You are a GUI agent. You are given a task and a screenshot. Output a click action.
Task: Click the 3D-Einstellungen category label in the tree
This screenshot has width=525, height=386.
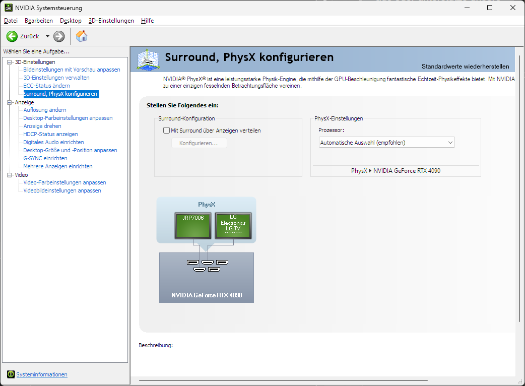[x=35, y=62]
